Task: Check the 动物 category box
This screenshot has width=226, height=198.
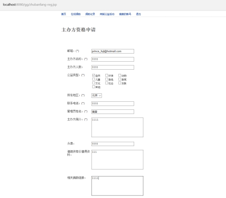Action: tap(120, 75)
